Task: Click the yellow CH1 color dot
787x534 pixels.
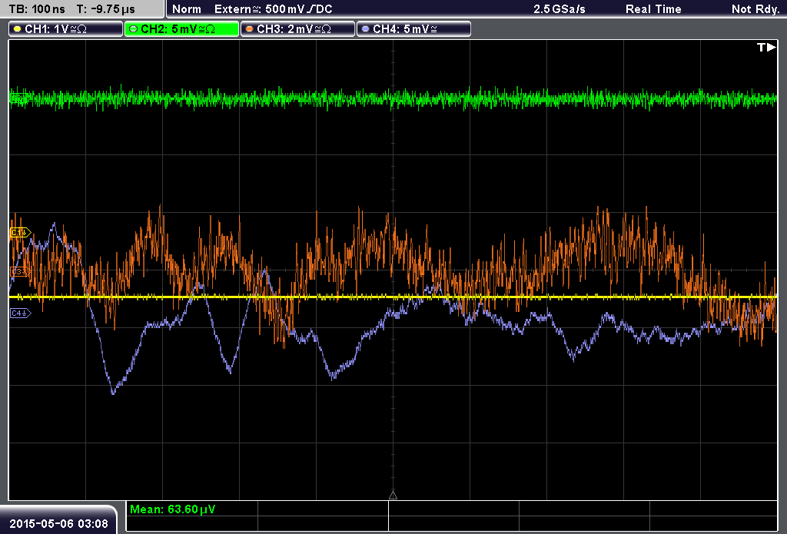Action: (x=18, y=29)
